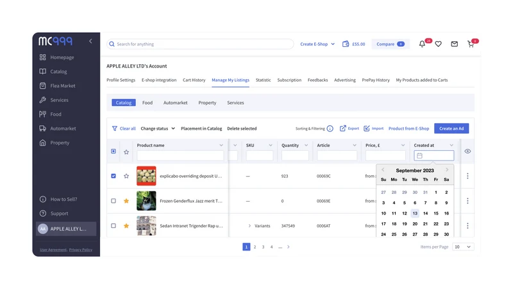Click the Search for anything field
513x289 pixels.
[x=200, y=44]
